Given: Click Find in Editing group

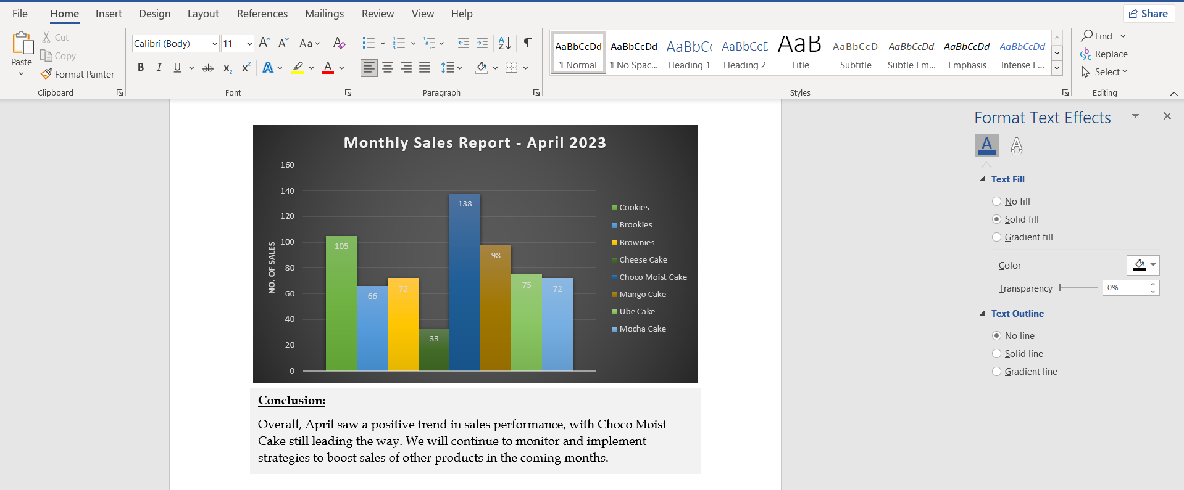Looking at the screenshot, I should click(x=1097, y=36).
